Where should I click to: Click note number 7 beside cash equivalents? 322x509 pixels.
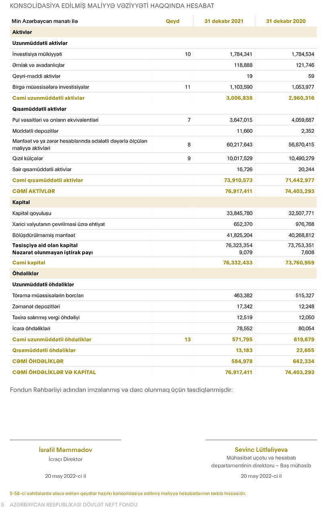[x=189, y=120]
